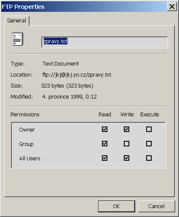179x217 pixels.
Task: Uncheck Group Read permission
Action: [104, 144]
